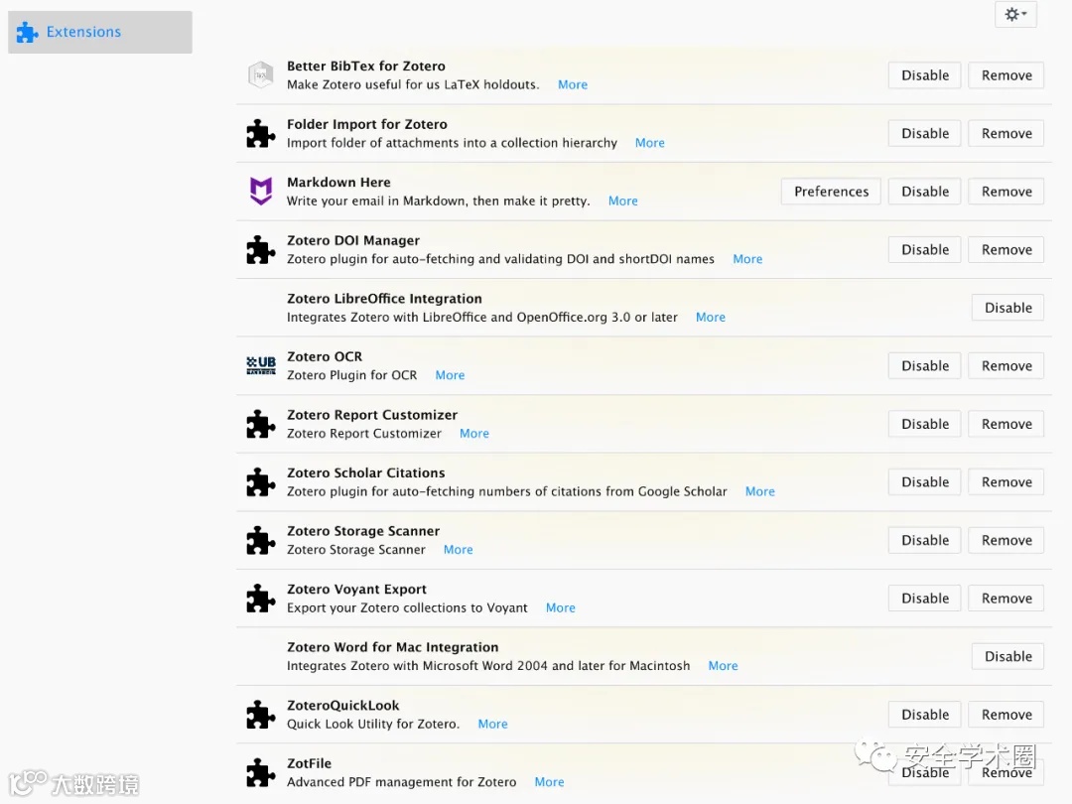Remove Better BibTex for Zotero

click(1005, 75)
